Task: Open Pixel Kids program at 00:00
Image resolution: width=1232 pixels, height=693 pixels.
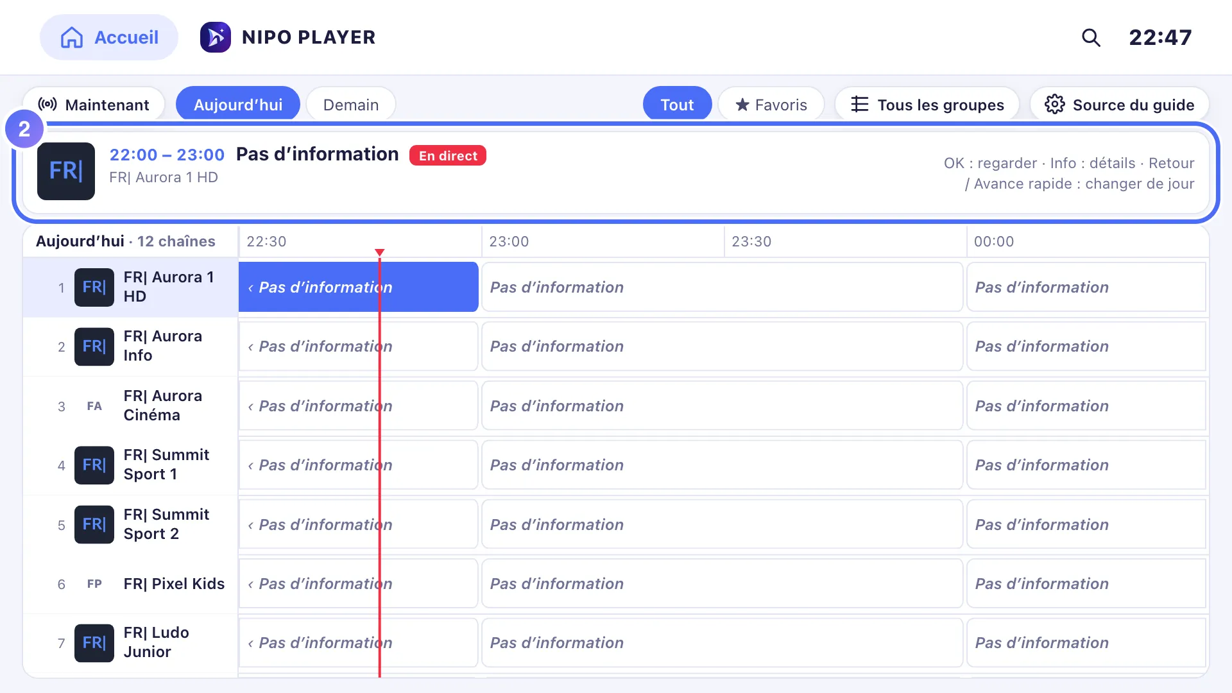Action: [x=1086, y=584]
